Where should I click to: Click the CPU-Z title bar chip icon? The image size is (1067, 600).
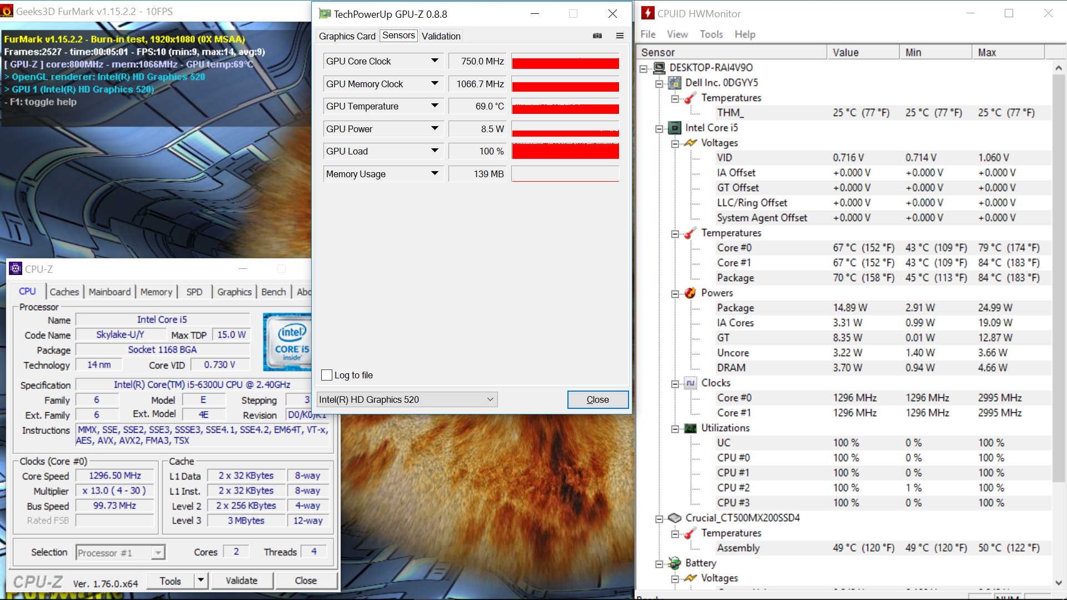[x=16, y=269]
